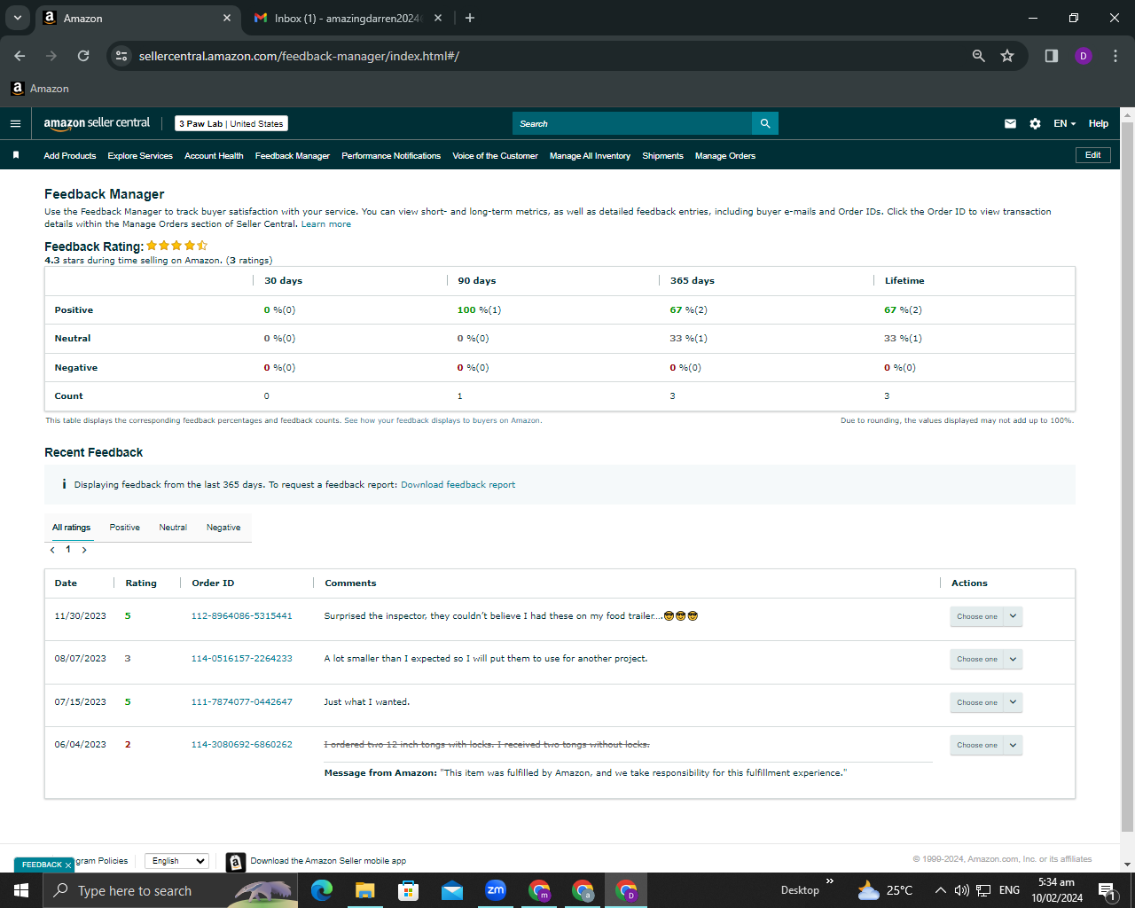Open the English language select in footer

point(176,861)
